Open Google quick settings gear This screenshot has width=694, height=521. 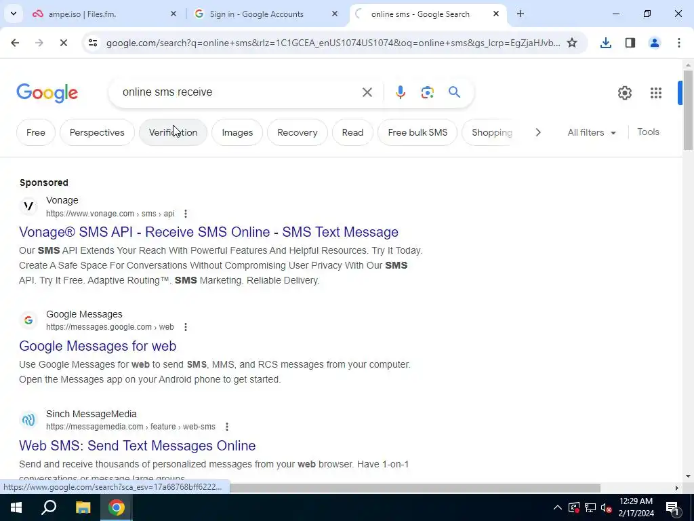point(624,92)
